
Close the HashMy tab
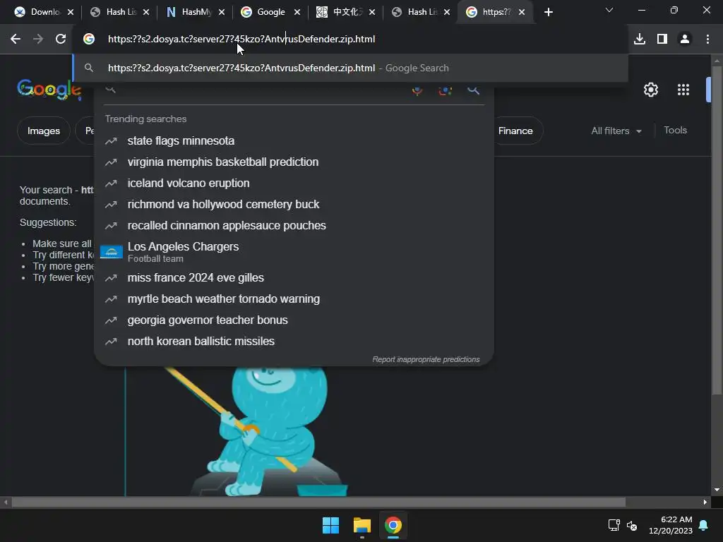coord(222,12)
